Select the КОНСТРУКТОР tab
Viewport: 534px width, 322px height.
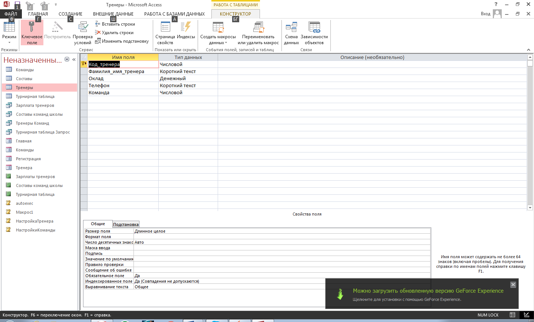pyautogui.click(x=235, y=14)
